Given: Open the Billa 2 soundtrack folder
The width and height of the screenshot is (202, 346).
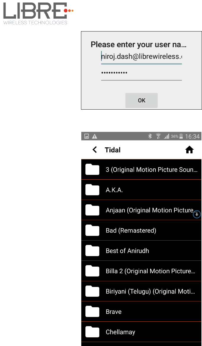Looking at the screenshot, I should pos(141,271).
